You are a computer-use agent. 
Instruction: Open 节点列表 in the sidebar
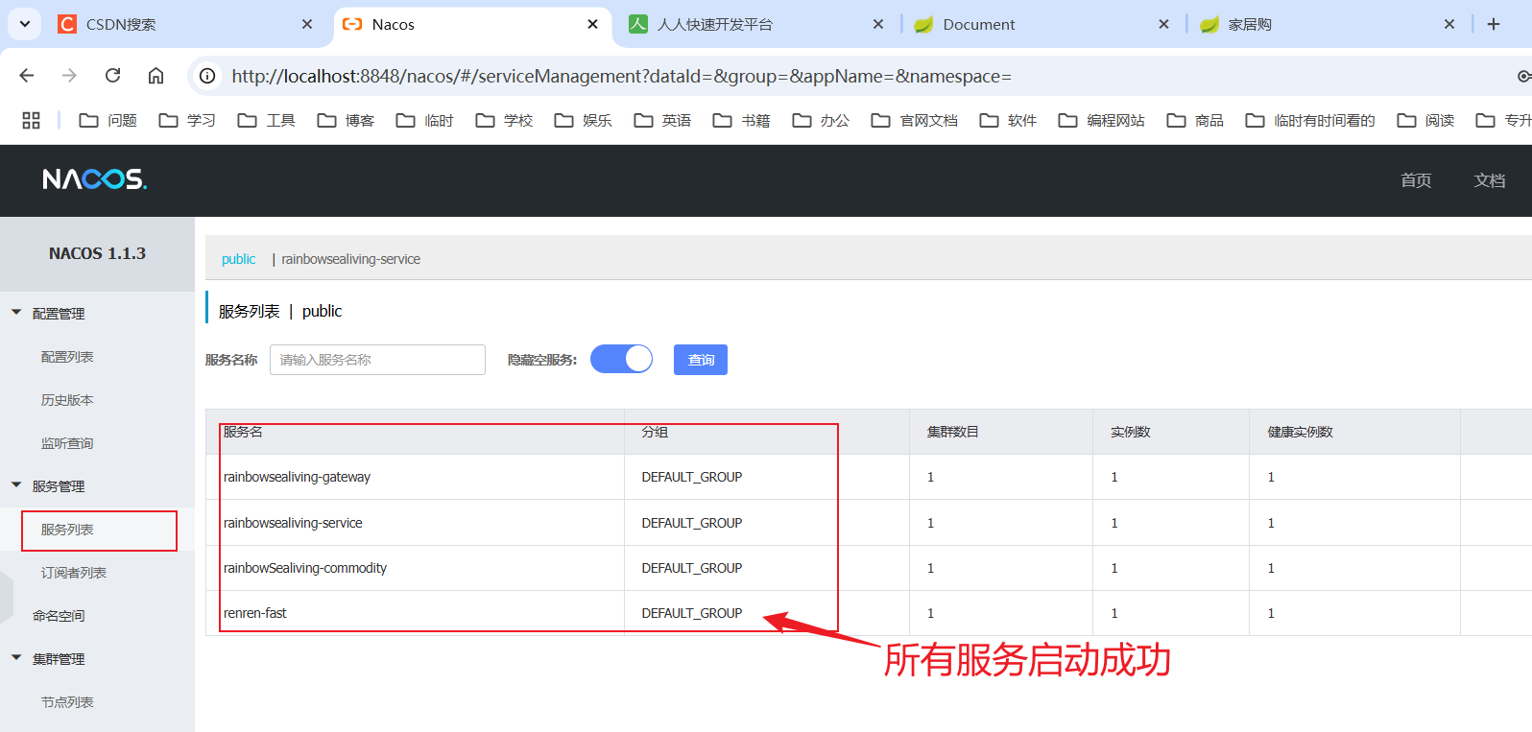(x=67, y=702)
